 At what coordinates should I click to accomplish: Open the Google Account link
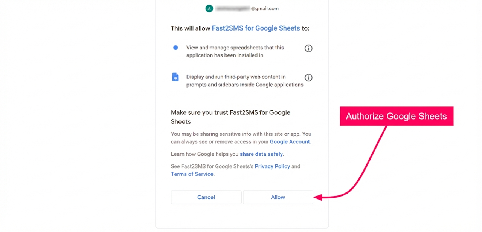[x=290, y=142]
